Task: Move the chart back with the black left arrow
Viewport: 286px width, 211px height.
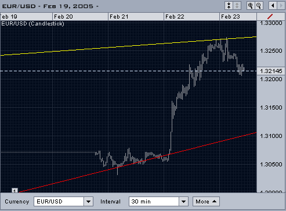Action: 273,6
